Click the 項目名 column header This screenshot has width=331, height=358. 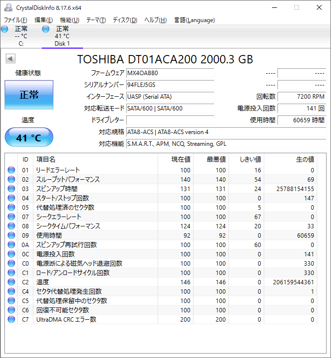point(95,160)
